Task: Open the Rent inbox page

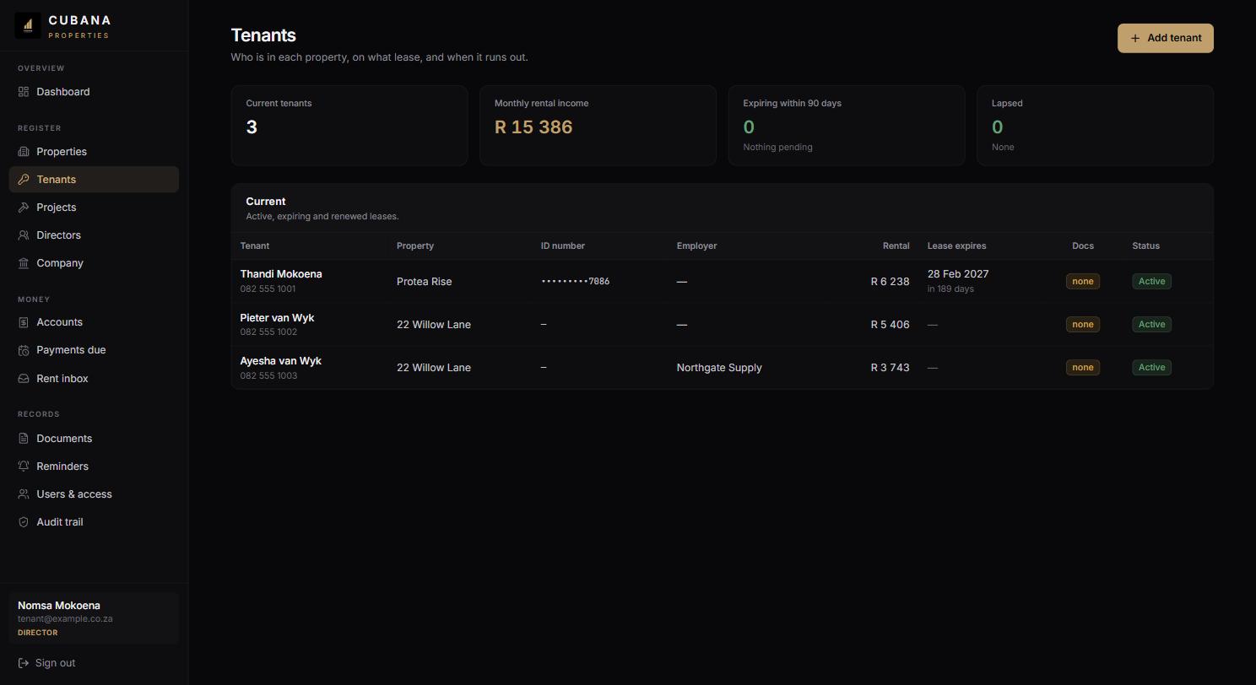Action: point(94,379)
